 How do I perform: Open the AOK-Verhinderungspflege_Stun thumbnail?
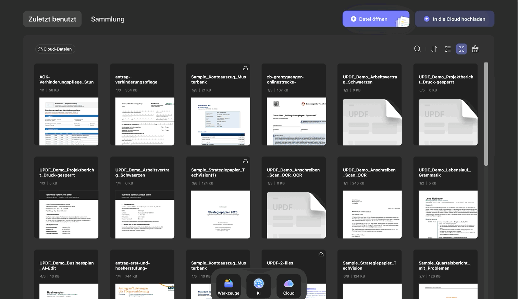tap(69, 121)
